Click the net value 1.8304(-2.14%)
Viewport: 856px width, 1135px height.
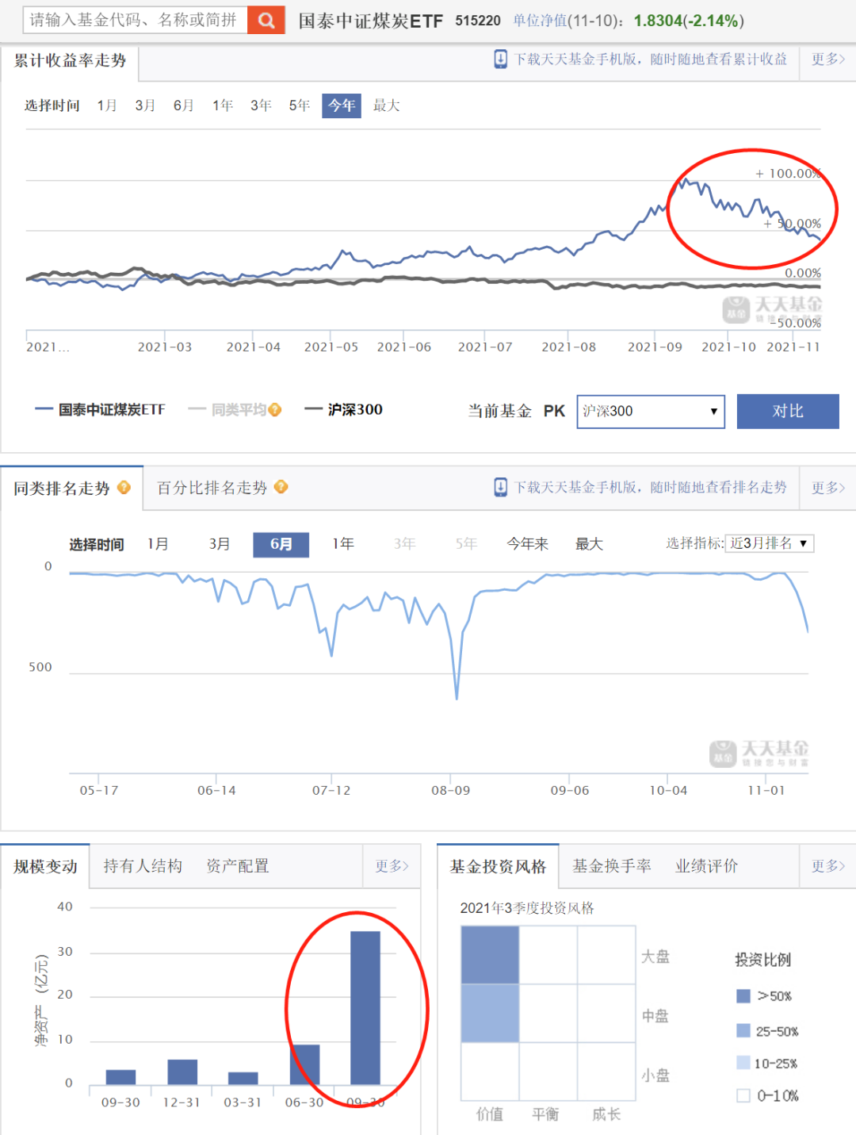pyautogui.click(x=689, y=21)
